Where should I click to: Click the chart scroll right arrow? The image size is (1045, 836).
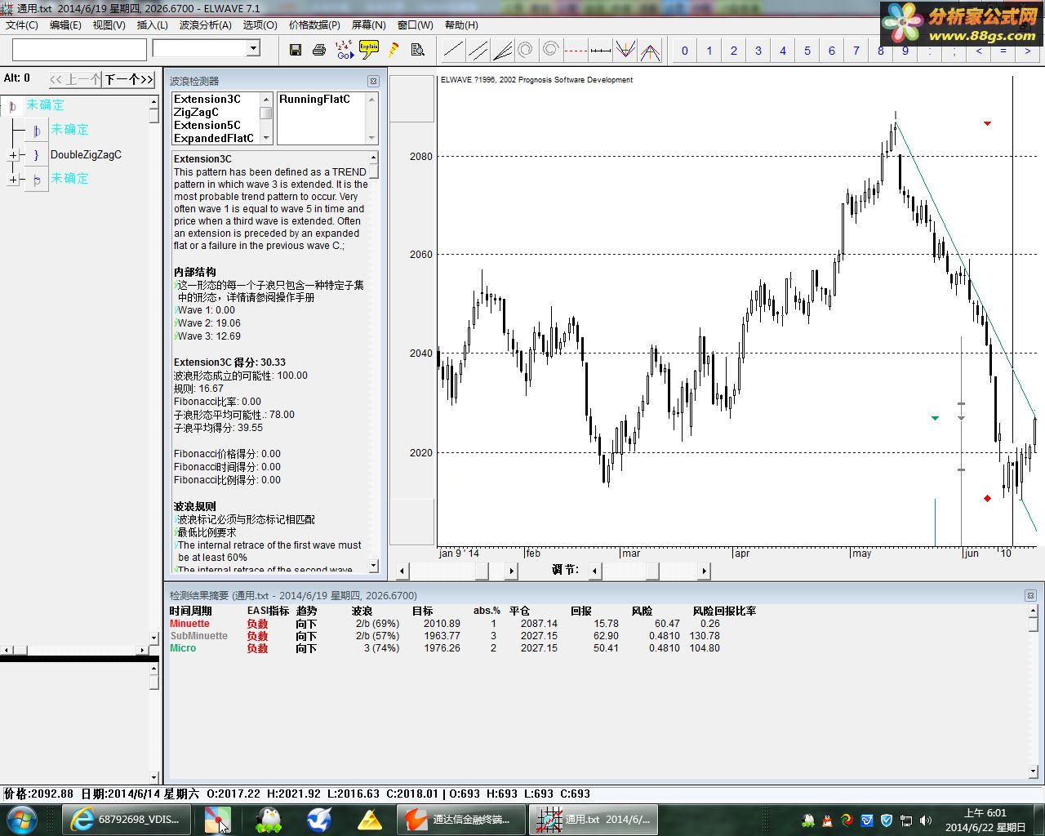[x=512, y=571]
